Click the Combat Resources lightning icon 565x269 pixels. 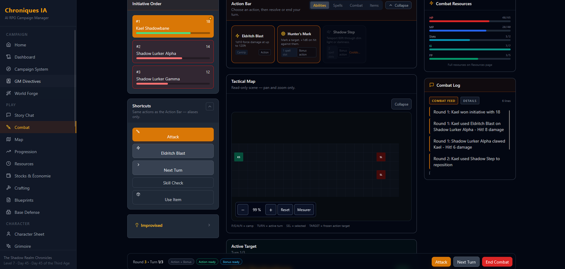[431, 3]
